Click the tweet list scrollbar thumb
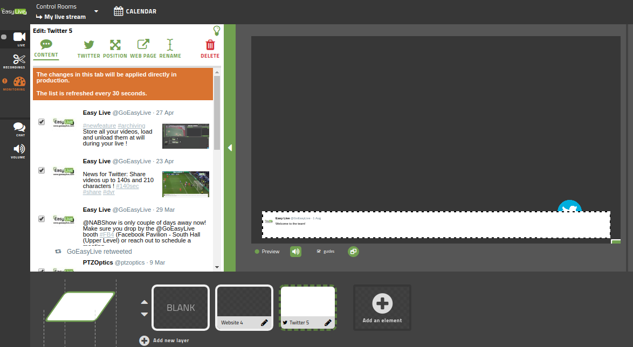 point(217,113)
